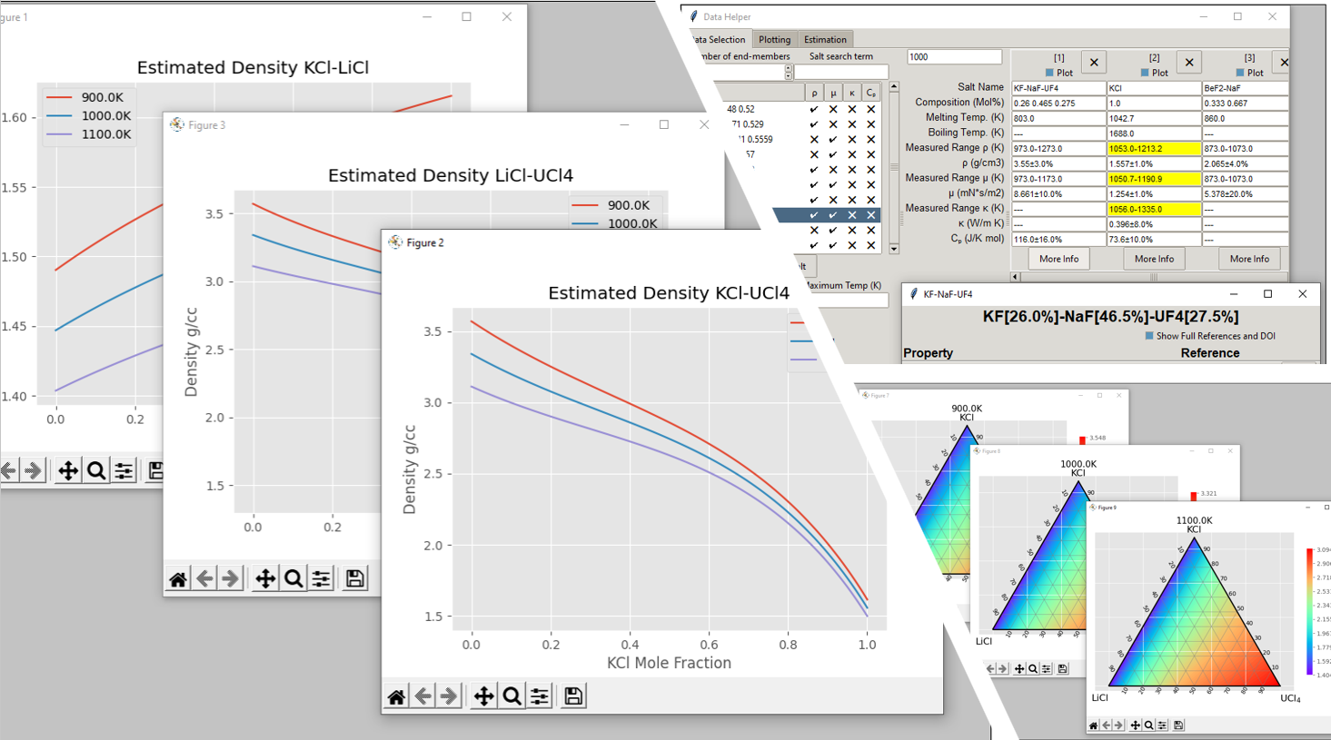Switch to the Plotting tab
The image size is (1331, 740).
tap(774, 40)
